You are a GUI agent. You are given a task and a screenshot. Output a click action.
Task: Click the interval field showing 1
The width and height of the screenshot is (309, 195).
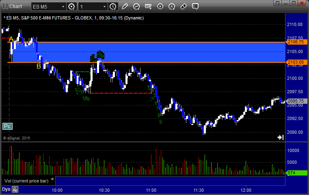click(x=93, y=7)
